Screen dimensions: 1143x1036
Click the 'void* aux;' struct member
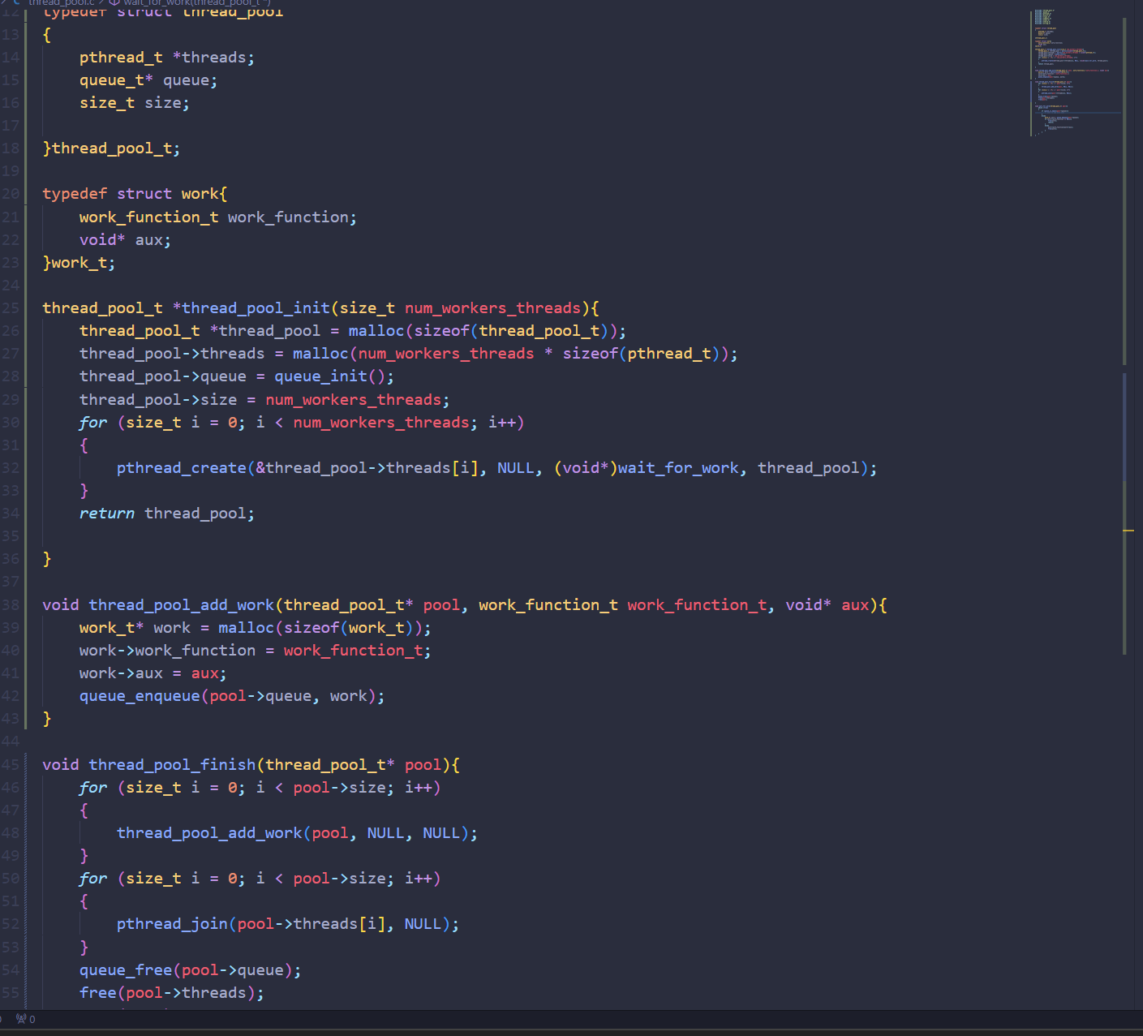point(125,240)
